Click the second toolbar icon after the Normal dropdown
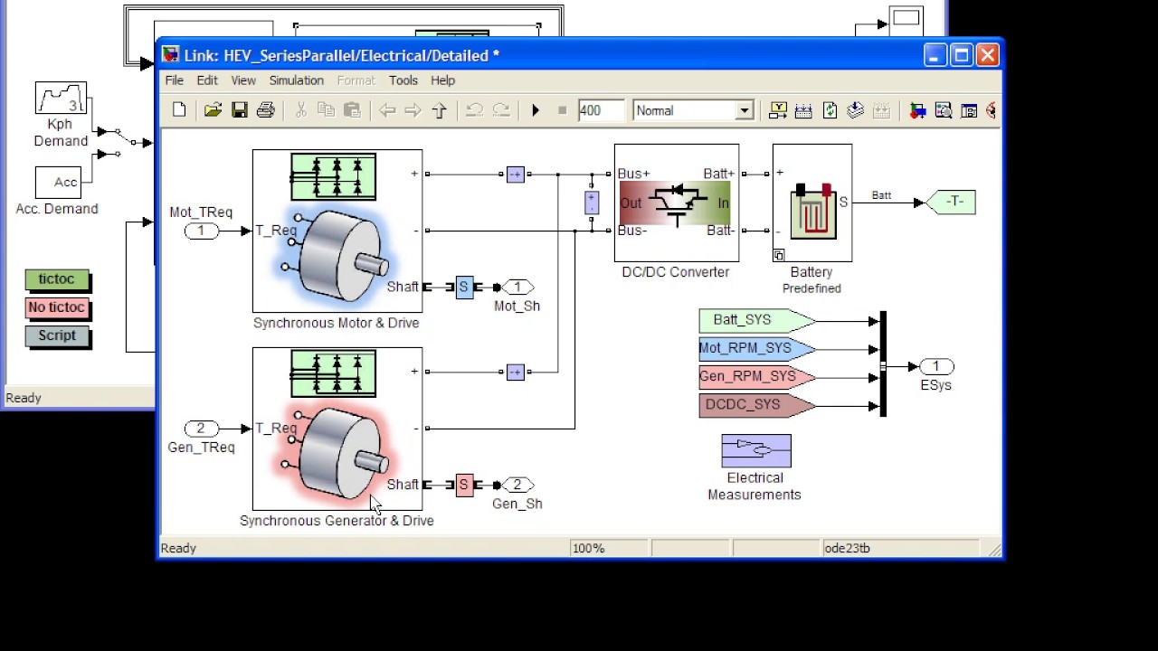 click(x=803, y=110)
